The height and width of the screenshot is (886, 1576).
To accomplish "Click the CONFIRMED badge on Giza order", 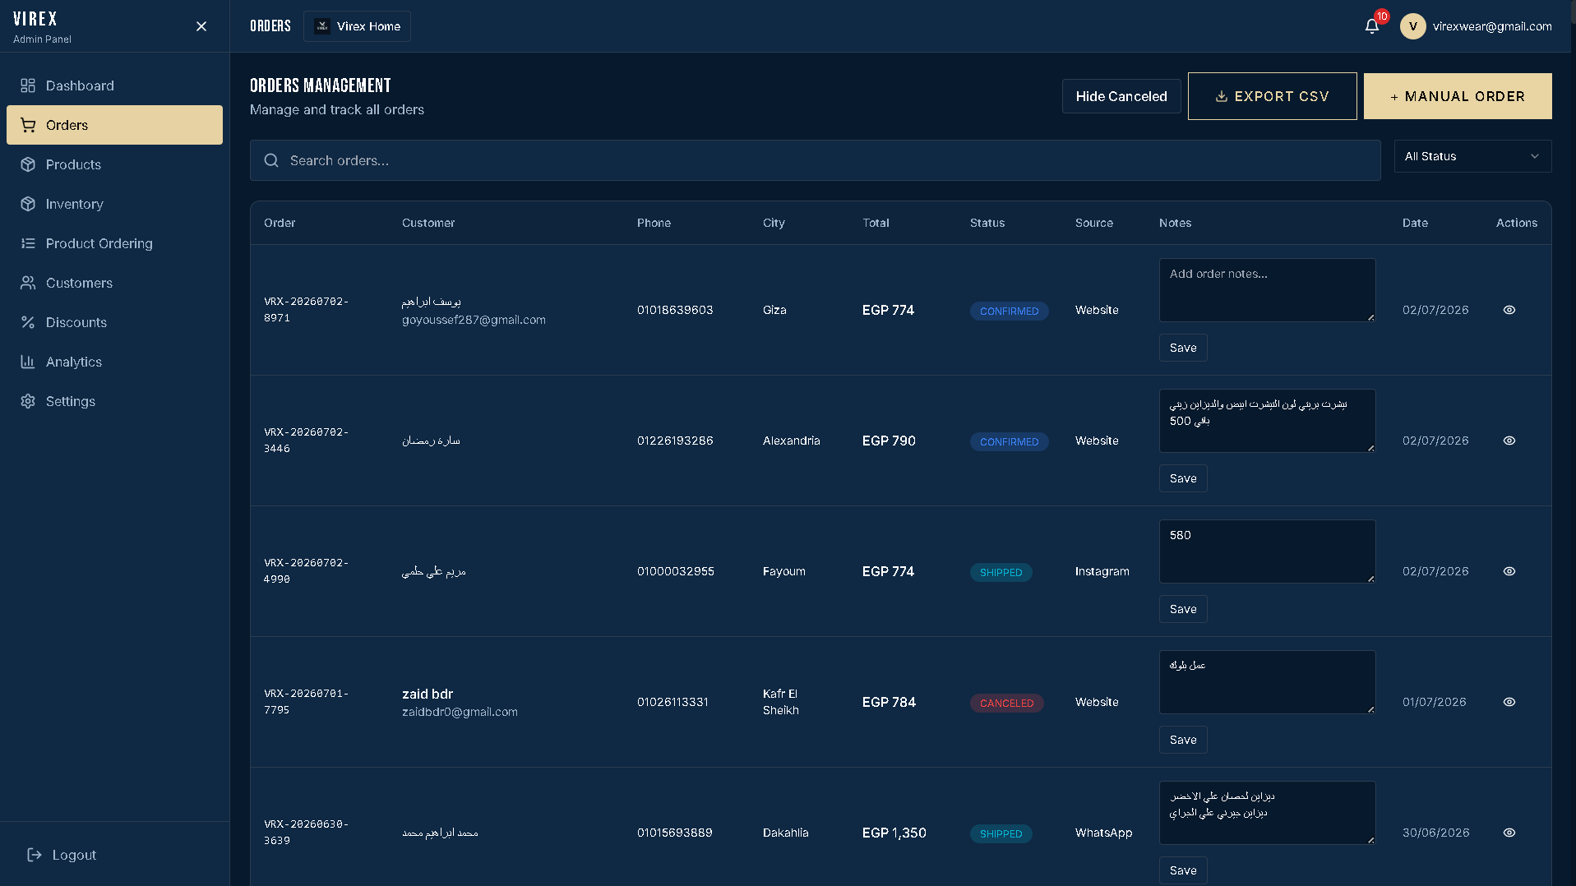I will pyautogui.click(x=1009, y=311).
